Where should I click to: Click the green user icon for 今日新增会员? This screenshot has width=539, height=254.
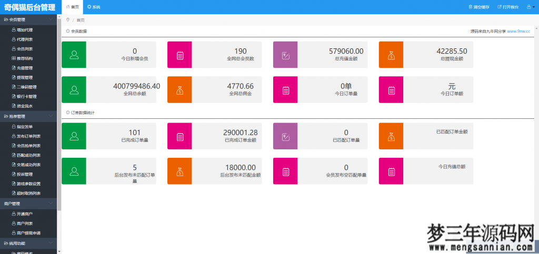pyautogui.click(x=74, y=54)
